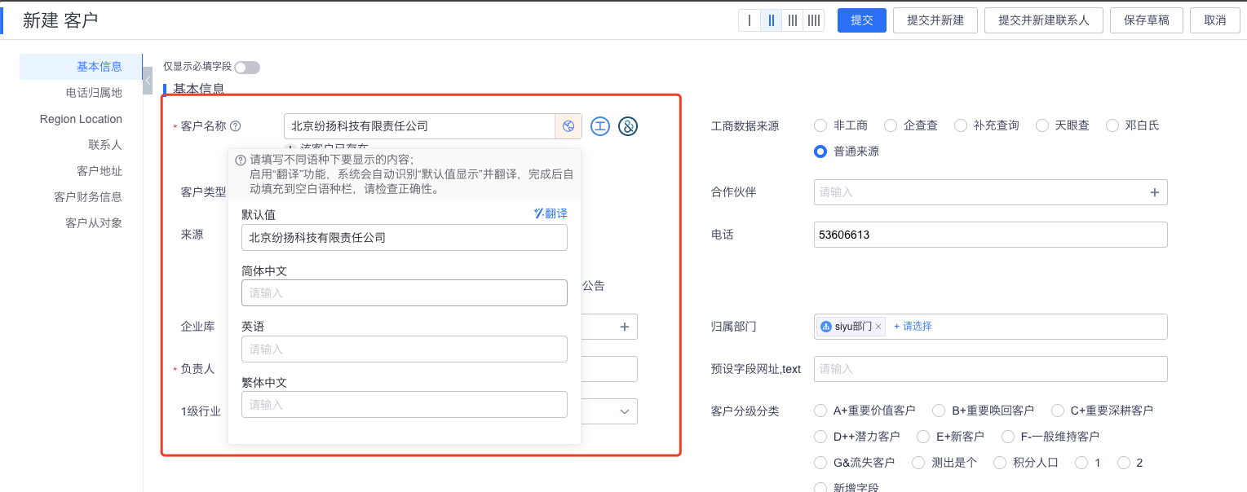Click the 翻译 translate link
The height and width of the screenshot is (492, 1247).
pos(551,213)
